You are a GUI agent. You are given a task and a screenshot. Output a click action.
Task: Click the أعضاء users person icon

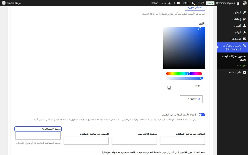(244, 26)
